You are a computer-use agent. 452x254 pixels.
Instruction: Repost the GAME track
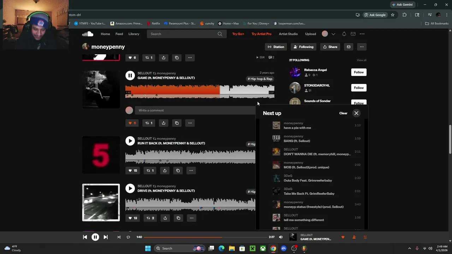[149, 123]
